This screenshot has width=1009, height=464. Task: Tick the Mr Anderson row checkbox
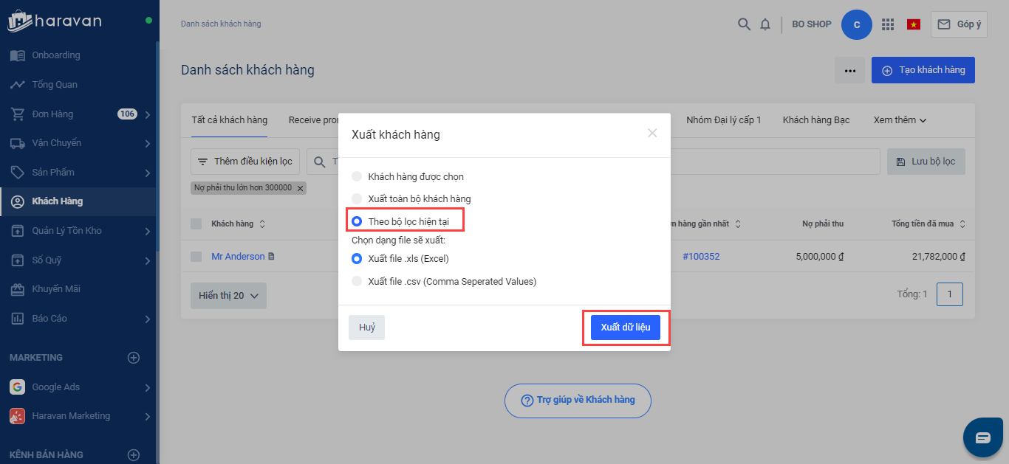[x=196, y=257]
